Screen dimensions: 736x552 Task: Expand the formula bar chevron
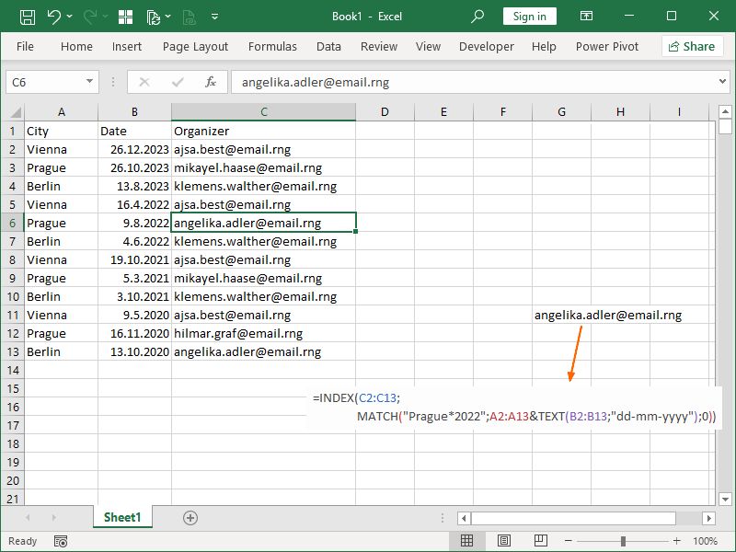(722, 82)
